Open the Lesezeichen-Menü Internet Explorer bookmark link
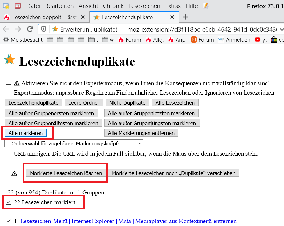The height and width of the screenshot is (226, 284). point(128,221)
